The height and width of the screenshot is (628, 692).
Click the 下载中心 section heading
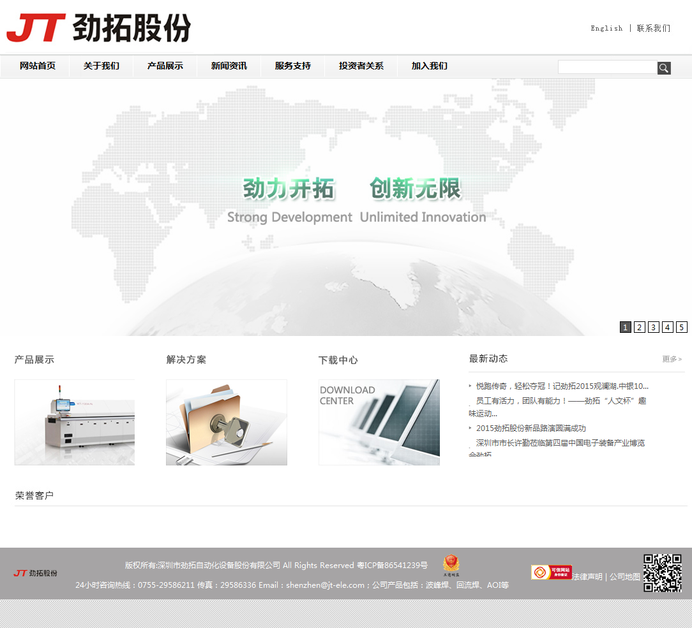coord(338,360)
